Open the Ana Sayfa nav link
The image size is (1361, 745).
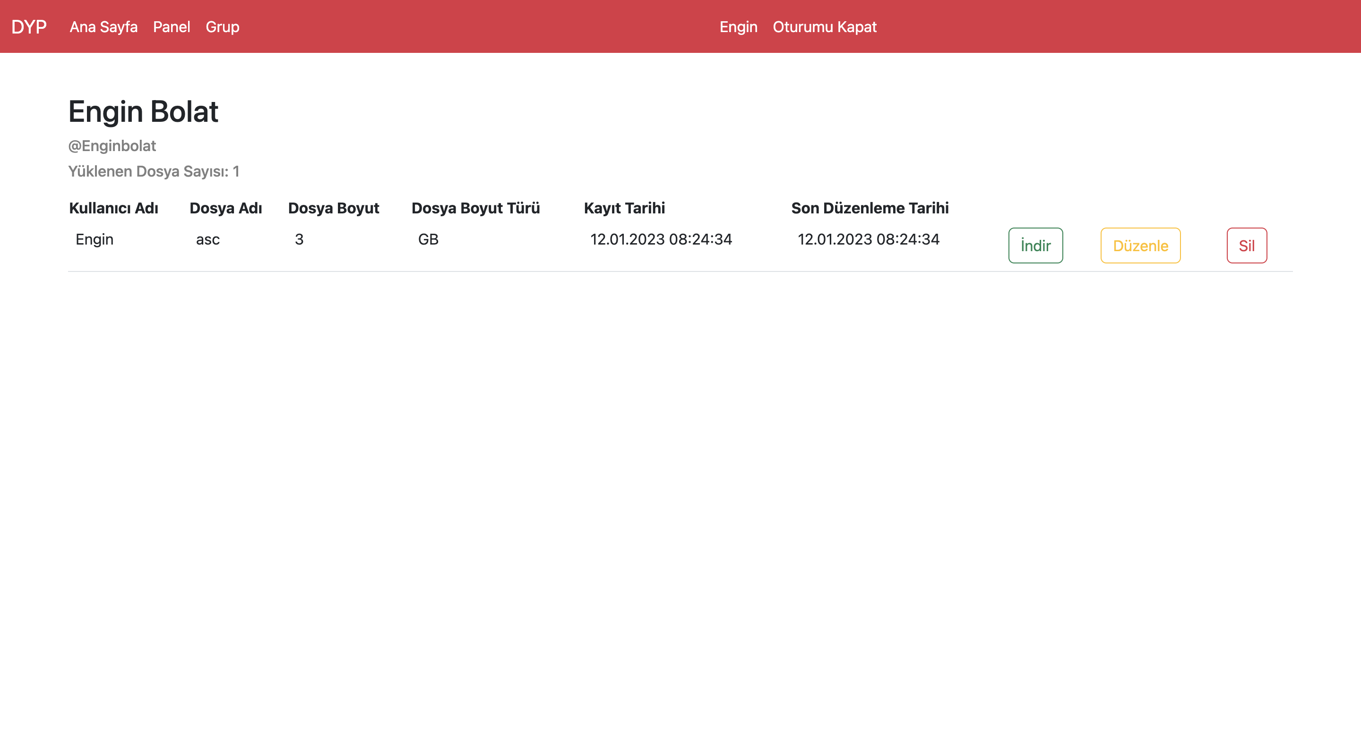coord(103,26)
